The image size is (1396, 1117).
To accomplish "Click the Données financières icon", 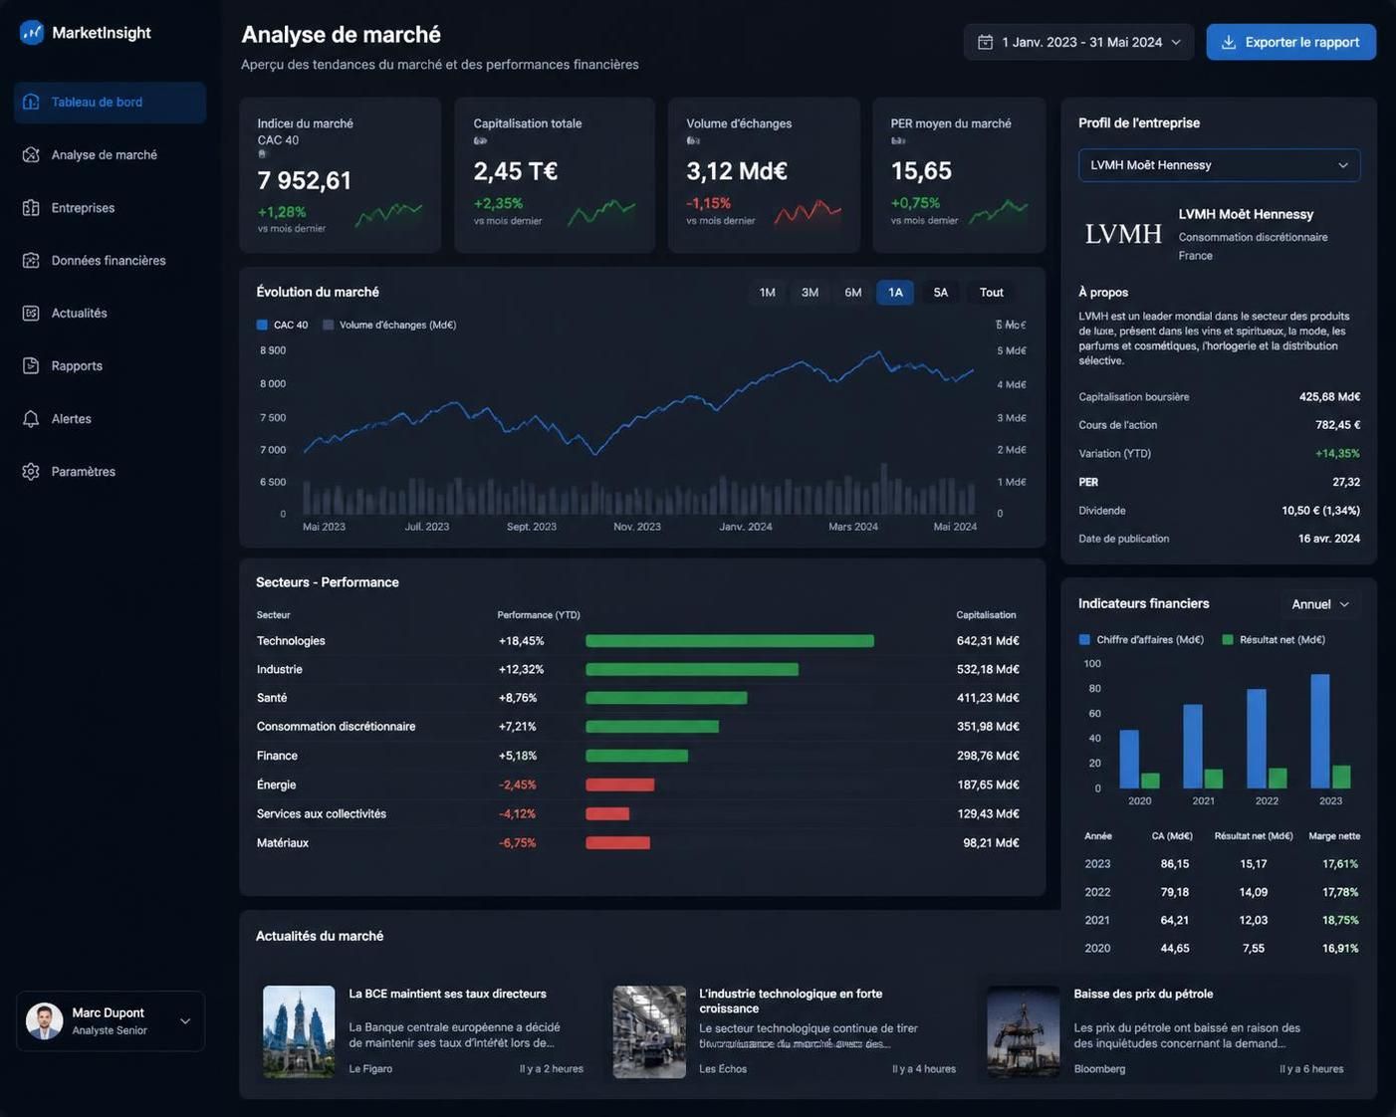I will [x=31, y=260].
